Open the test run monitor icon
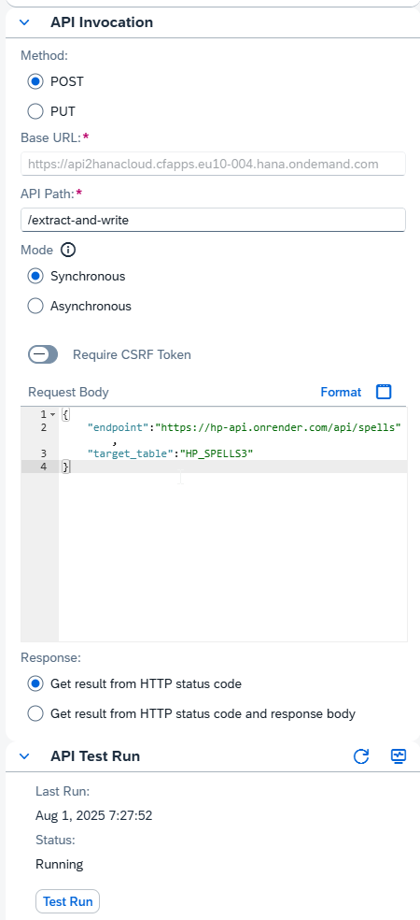This screenshot has height=920, width=420. pos(399,756)
